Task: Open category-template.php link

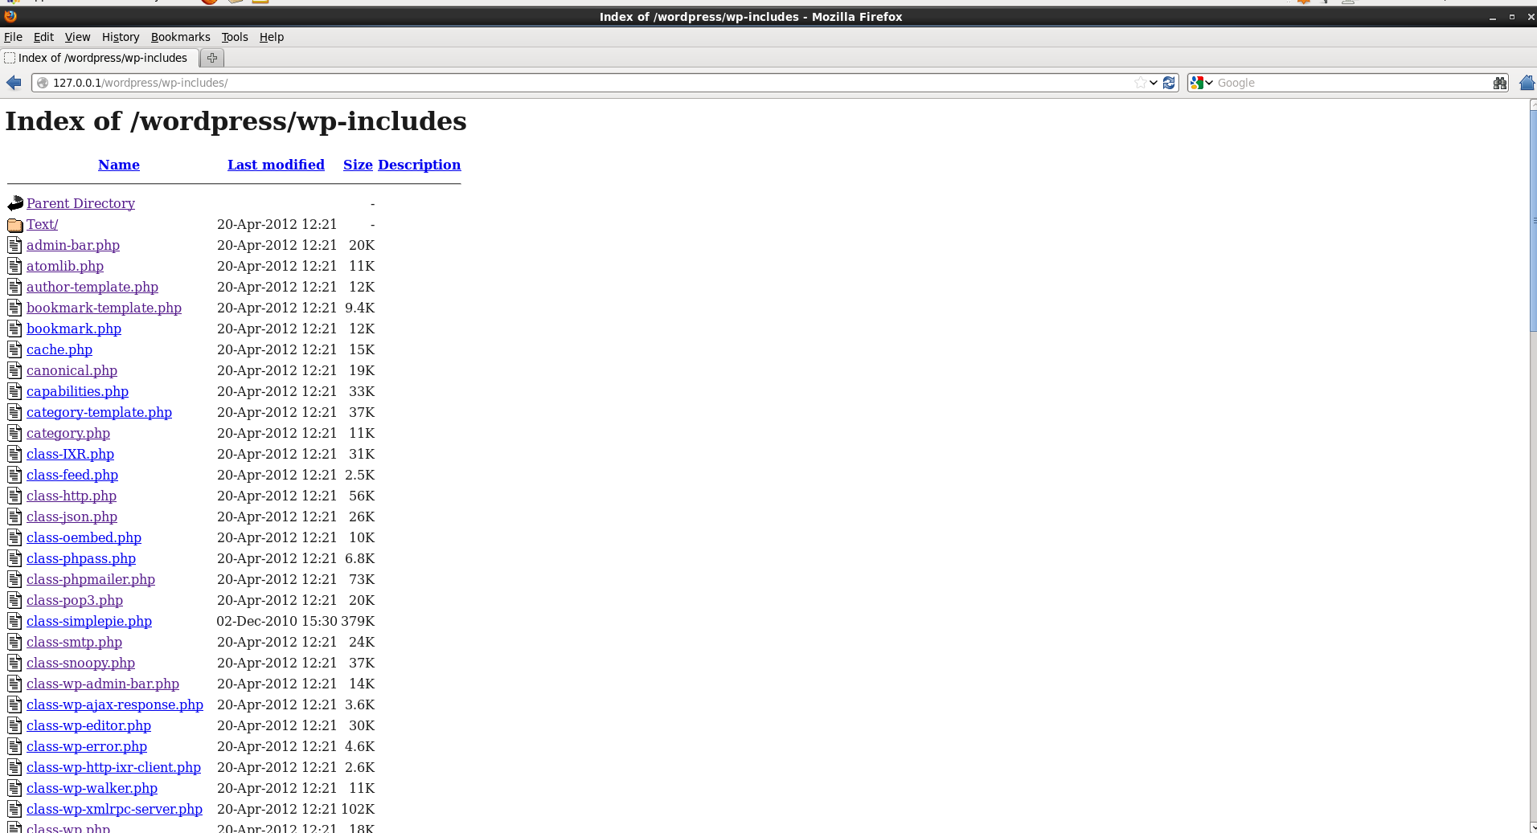Action: [99, 412]
